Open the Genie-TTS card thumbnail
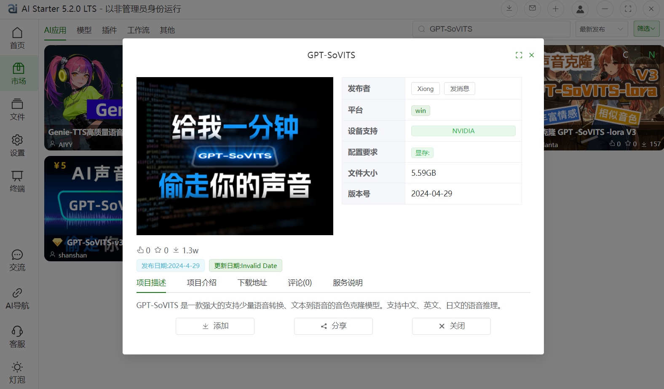 (83, 98)
